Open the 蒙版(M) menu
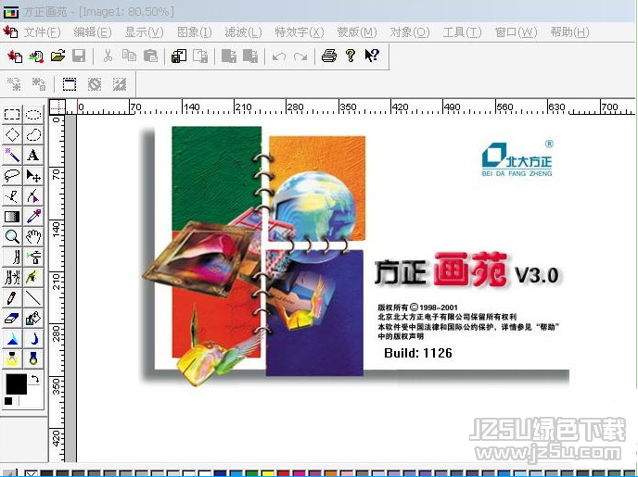This screenshot has height=477, width=638. 356,32
